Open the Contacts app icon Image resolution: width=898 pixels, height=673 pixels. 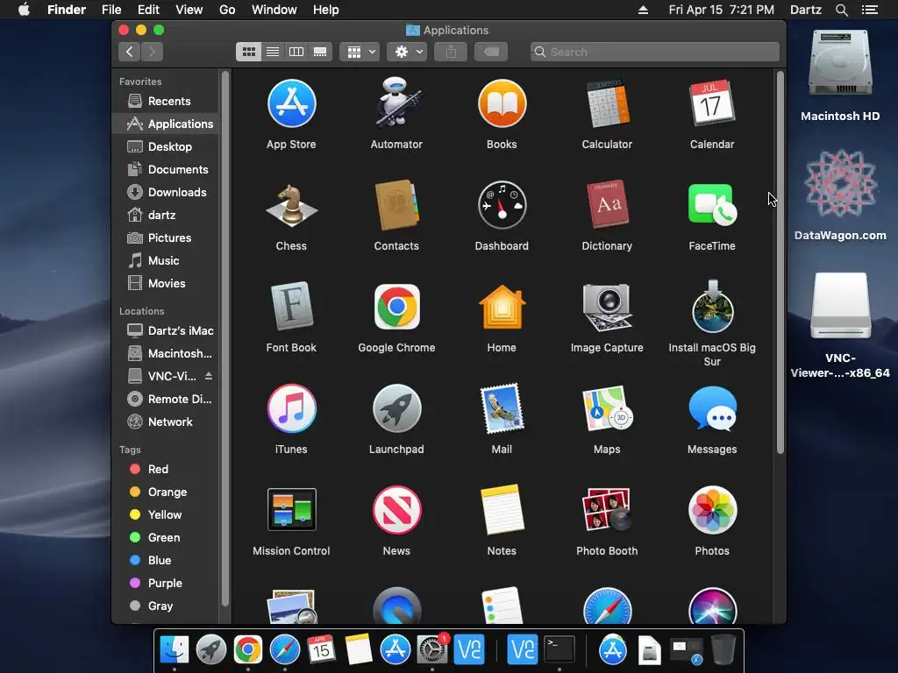396,205
